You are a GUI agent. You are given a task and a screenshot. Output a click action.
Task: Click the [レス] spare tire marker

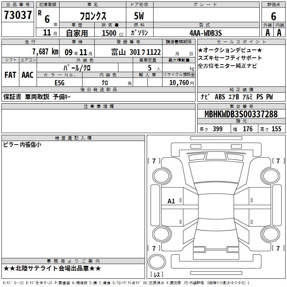(x=157, y=275)
